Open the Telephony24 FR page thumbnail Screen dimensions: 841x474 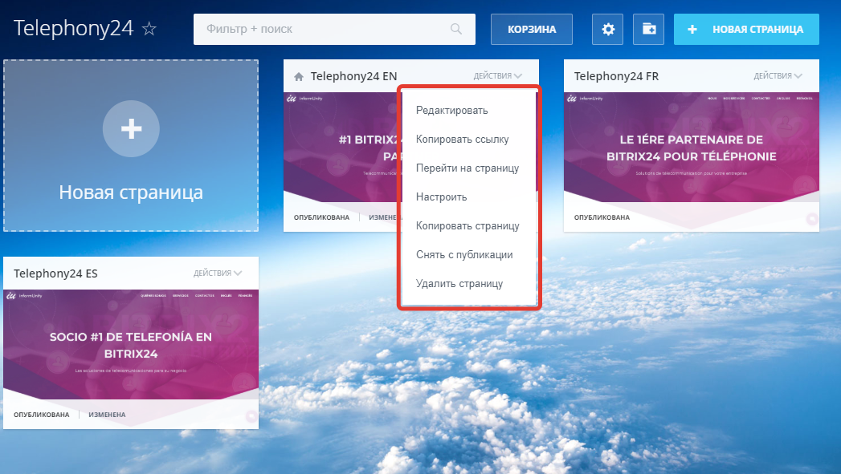click(692, 148)
